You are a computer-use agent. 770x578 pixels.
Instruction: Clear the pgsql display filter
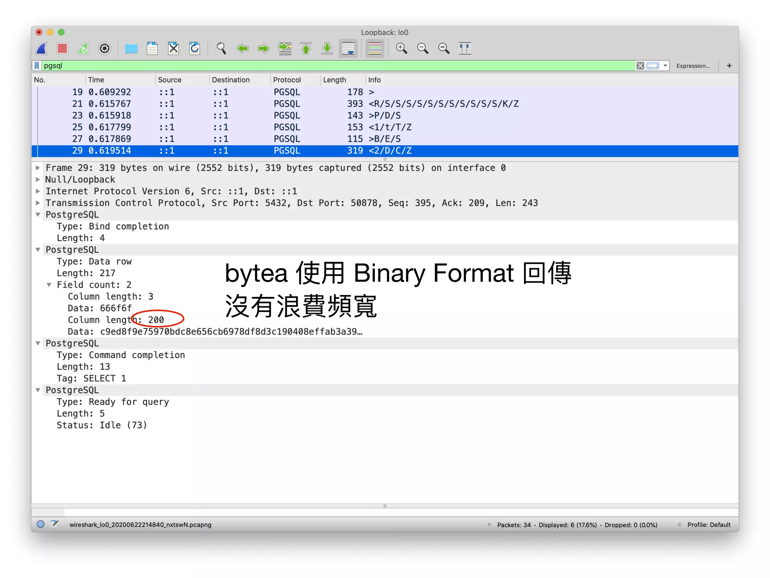pos(640,65)
